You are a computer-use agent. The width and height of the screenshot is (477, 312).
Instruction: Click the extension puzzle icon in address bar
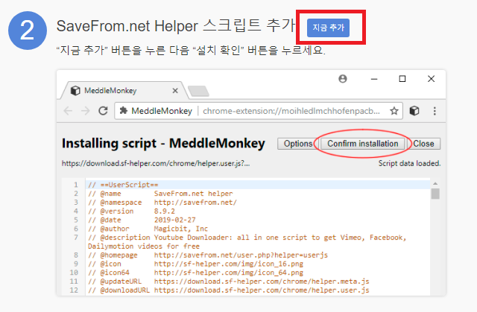pyautogui.click(x=123, y=111)
